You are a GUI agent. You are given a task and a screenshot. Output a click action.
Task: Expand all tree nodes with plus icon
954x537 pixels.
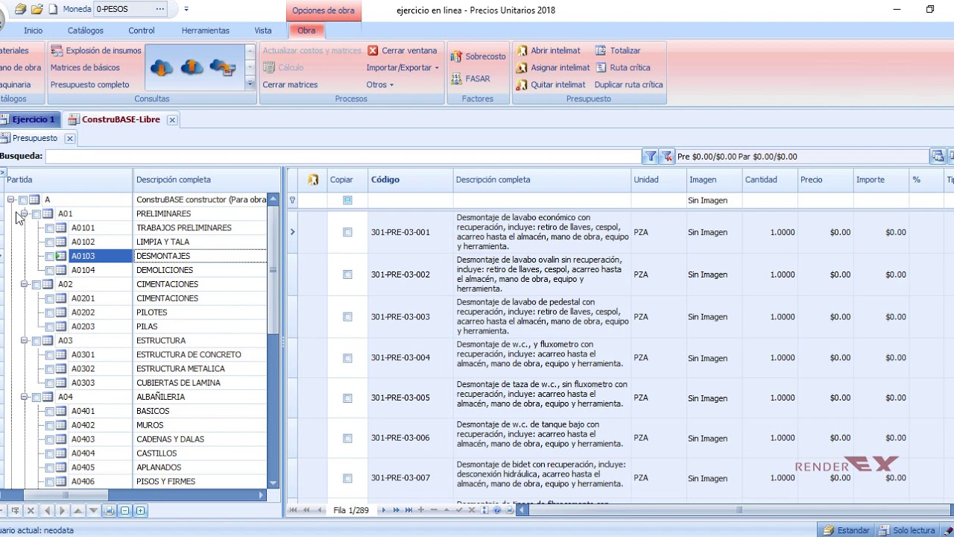tap(140, 511)
